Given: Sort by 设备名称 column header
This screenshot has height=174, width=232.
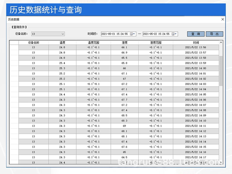Looking at the screenshot, I should point(33,43).
